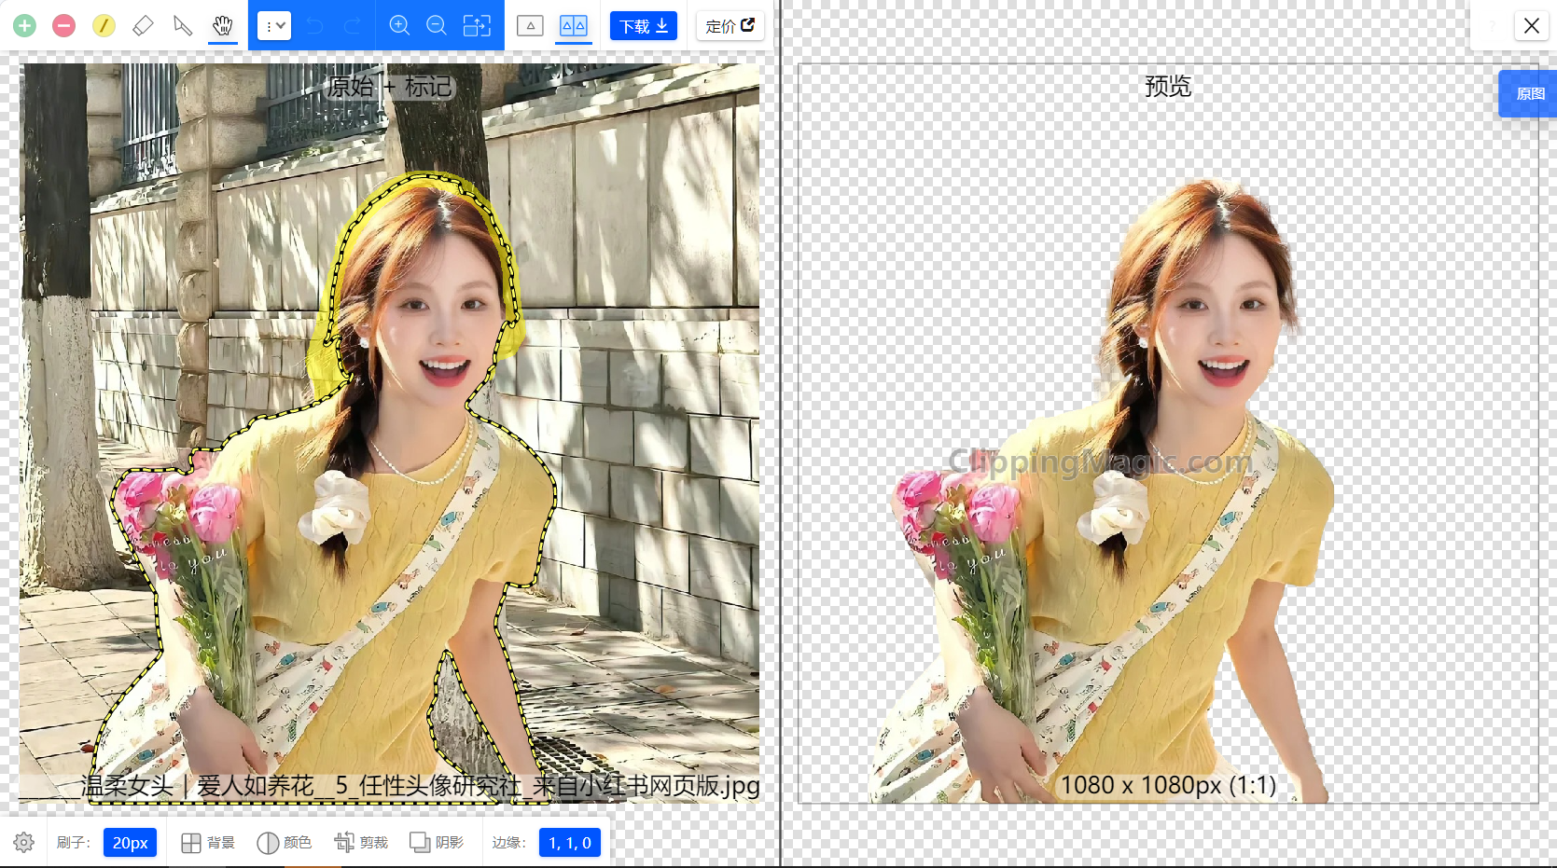
Task: Open the 剪裁 crop options
Action: [x=361, y=843]
